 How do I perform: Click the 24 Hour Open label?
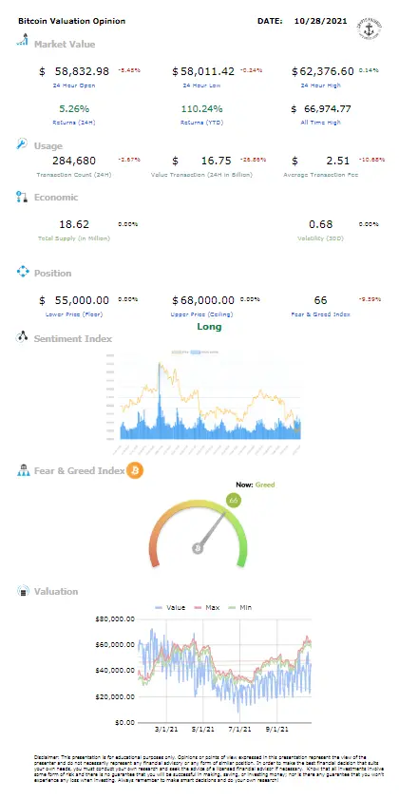tap(74, 86)
